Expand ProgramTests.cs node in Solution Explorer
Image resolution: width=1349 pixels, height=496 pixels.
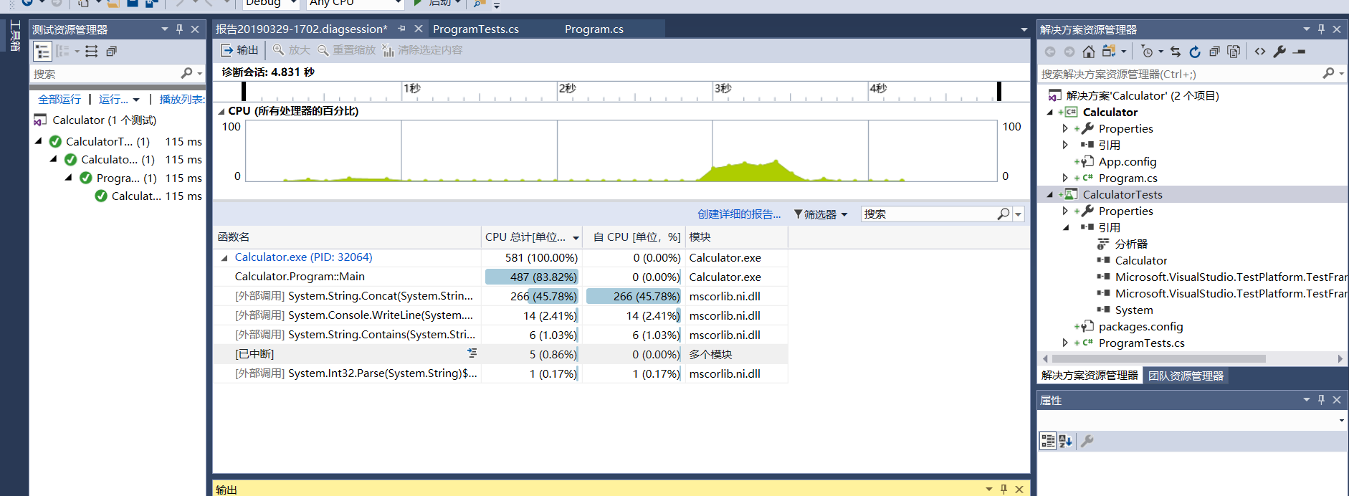(1065, 343)
